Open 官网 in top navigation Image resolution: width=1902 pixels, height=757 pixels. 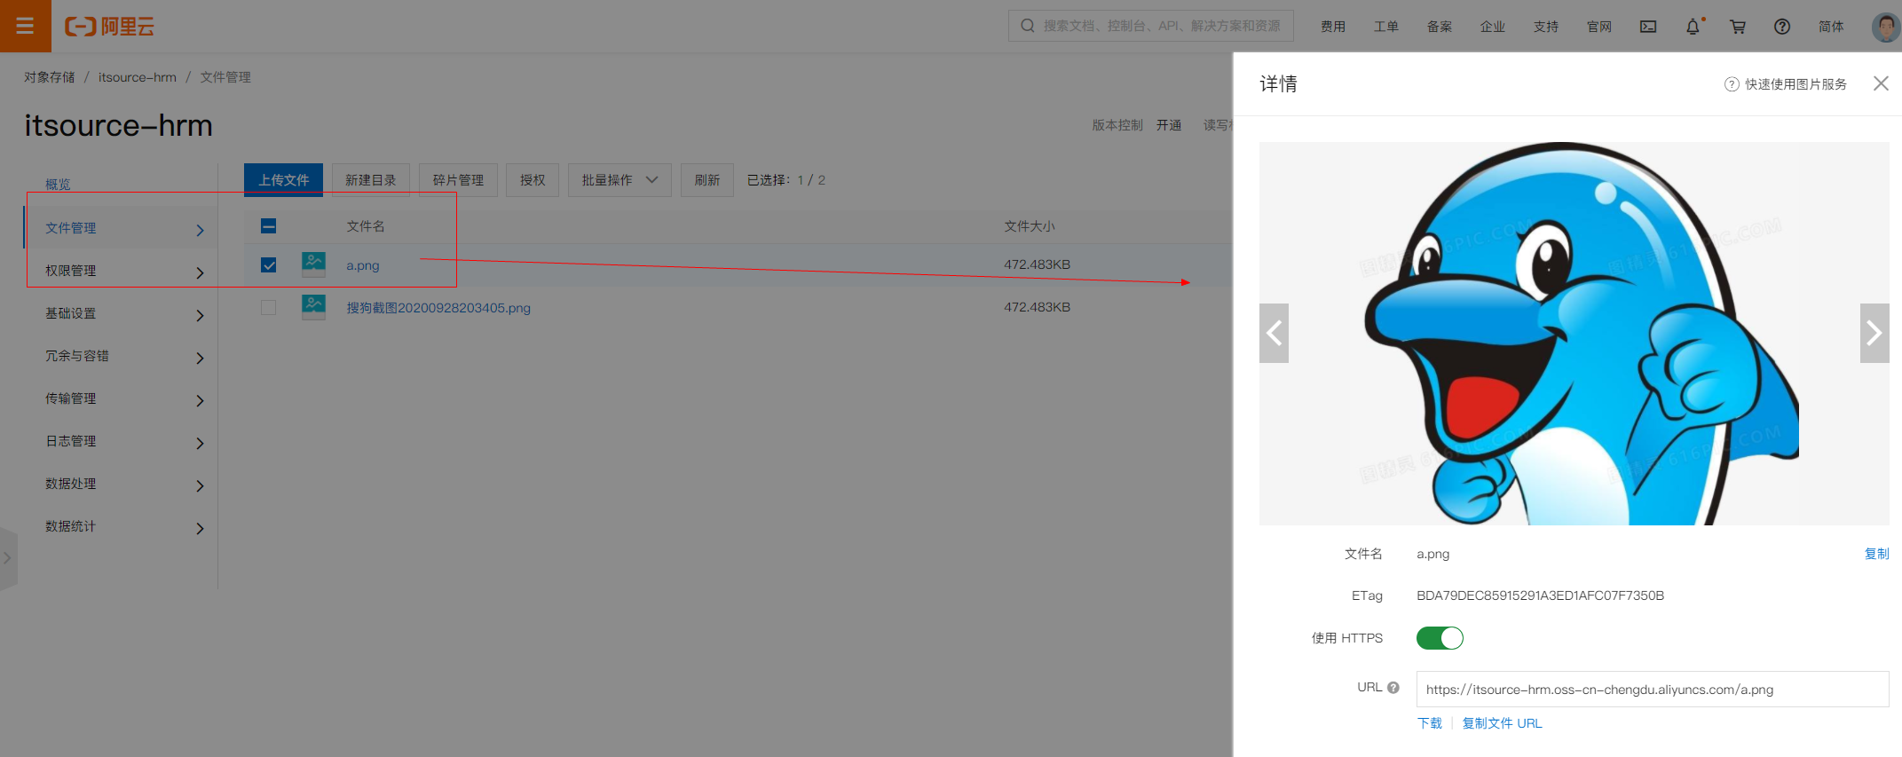click(1599, 27)
